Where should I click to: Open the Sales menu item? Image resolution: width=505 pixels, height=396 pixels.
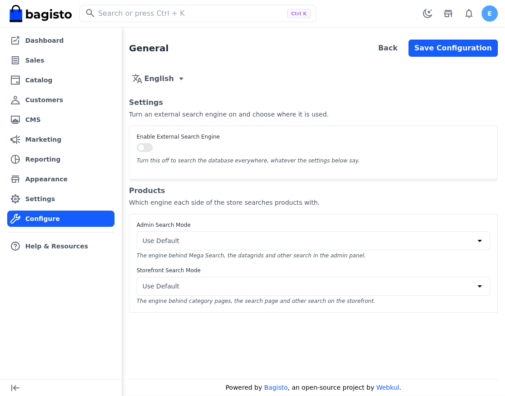pyautogui.click(x=61, y=60)
